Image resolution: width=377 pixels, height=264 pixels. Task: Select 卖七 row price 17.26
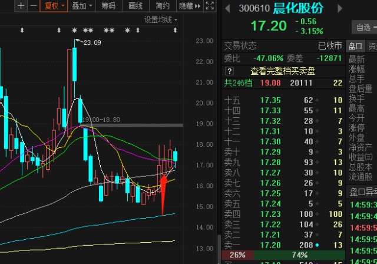point(270,183)
